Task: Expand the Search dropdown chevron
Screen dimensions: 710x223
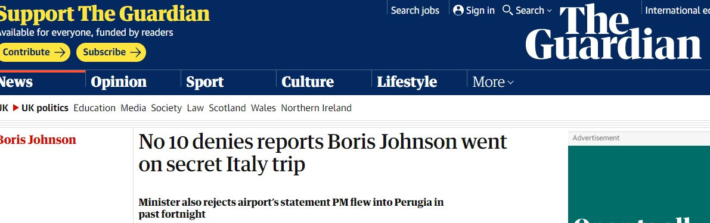Action: (549, 10)
